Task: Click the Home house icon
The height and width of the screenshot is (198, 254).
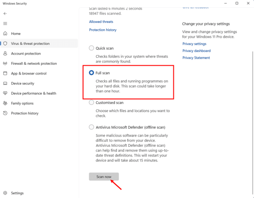Action: coord(5,33)
